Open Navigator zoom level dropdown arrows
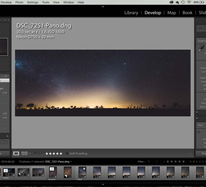Viewport: 206px width, 187px height. 9,20
